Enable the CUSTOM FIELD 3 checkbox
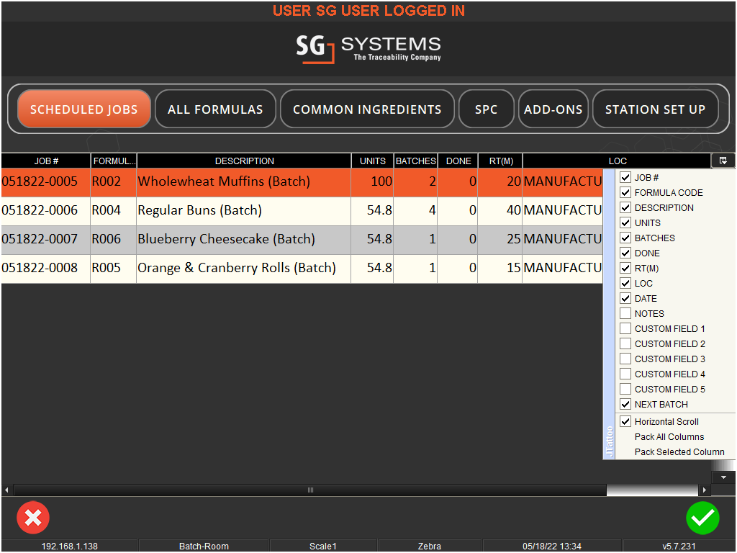 625,359
